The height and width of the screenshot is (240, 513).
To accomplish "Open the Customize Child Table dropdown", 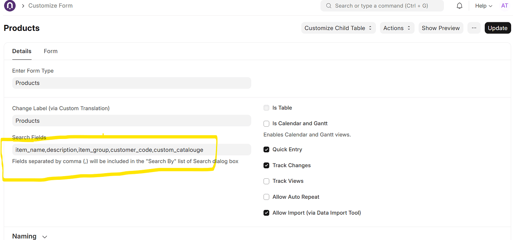I will [x=338, y=28].
